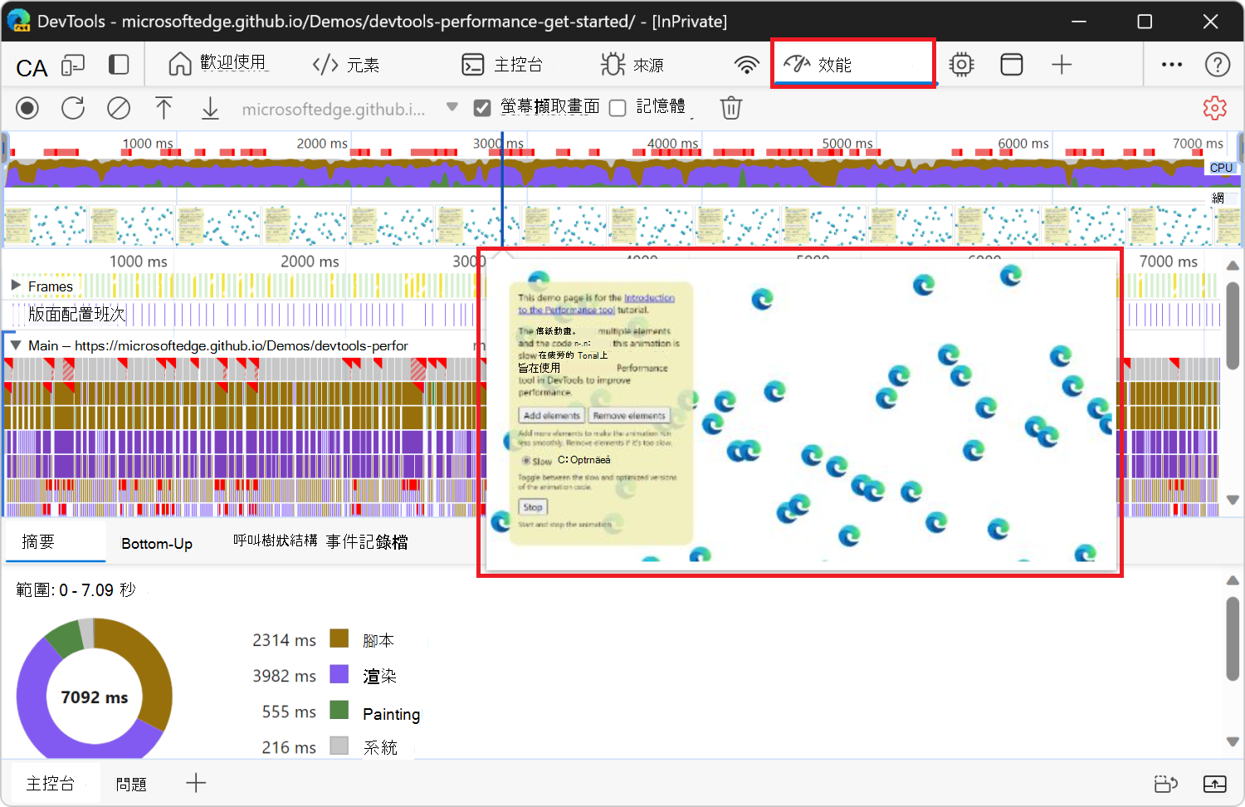Viewport: 1245px width, 807px height.
Task: Click the collect garbage trash icon
Action: tap(730, 108)
